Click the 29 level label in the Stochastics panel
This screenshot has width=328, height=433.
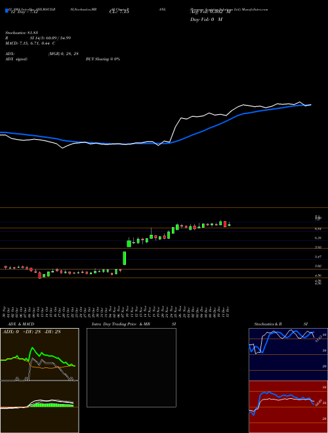click(325, 366)
